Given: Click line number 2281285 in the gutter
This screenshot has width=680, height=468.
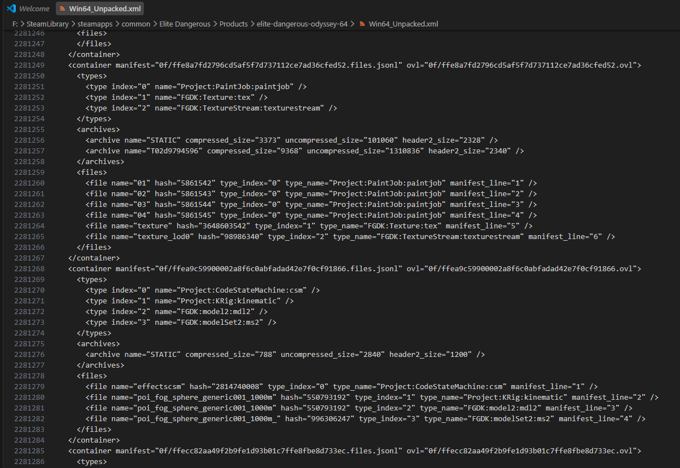Looking at the screenshot, I should click(x=29, y=451).
